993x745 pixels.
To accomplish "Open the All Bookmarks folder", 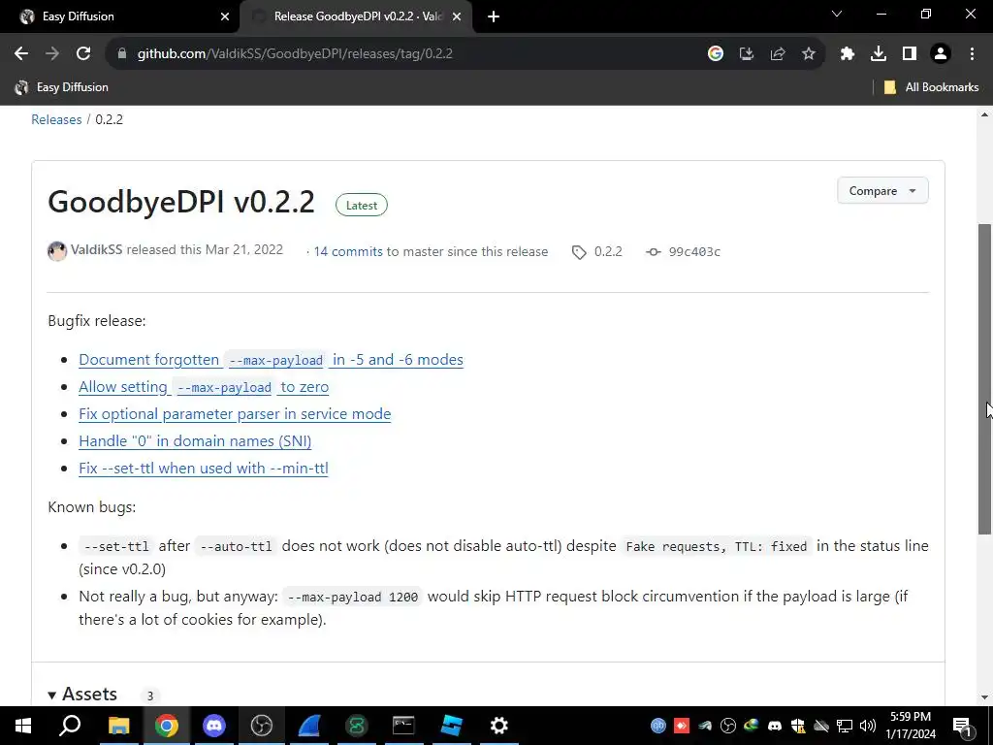I will [x=932, y=87].
